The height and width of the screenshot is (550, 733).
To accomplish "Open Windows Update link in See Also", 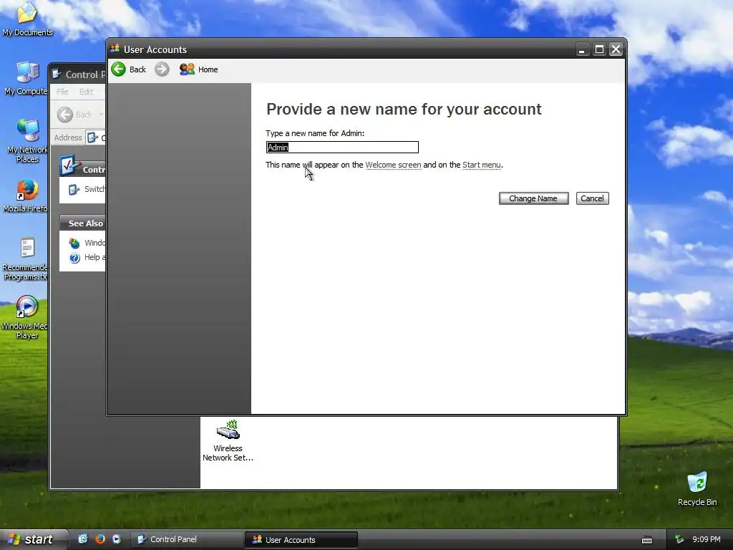I will coord(87,243).
